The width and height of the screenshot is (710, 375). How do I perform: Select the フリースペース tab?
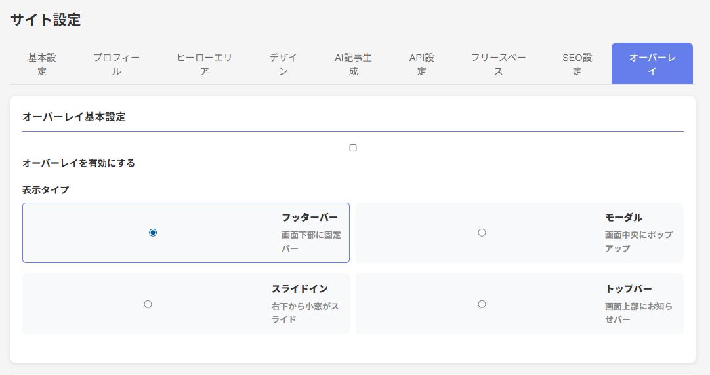(498, 64)
